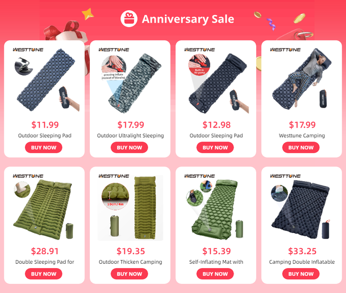The image size is (346, 293).
Task: Open the image of the man lying on the pad
Action: [x=302, y=79]
